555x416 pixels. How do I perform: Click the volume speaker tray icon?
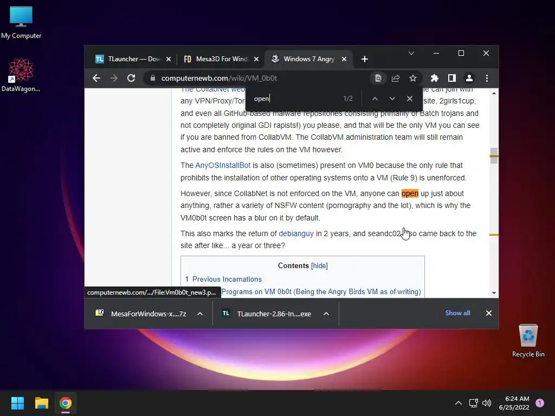487,403
